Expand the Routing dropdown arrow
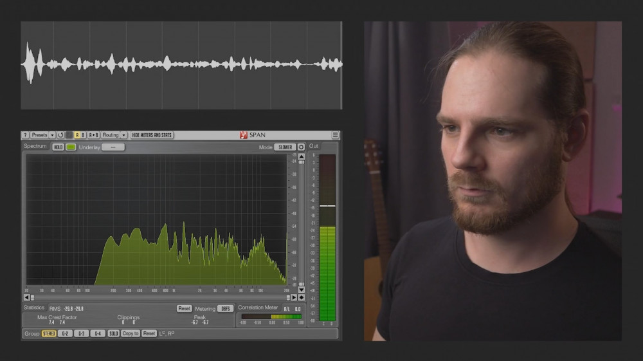643x361 pixels. 124,135
